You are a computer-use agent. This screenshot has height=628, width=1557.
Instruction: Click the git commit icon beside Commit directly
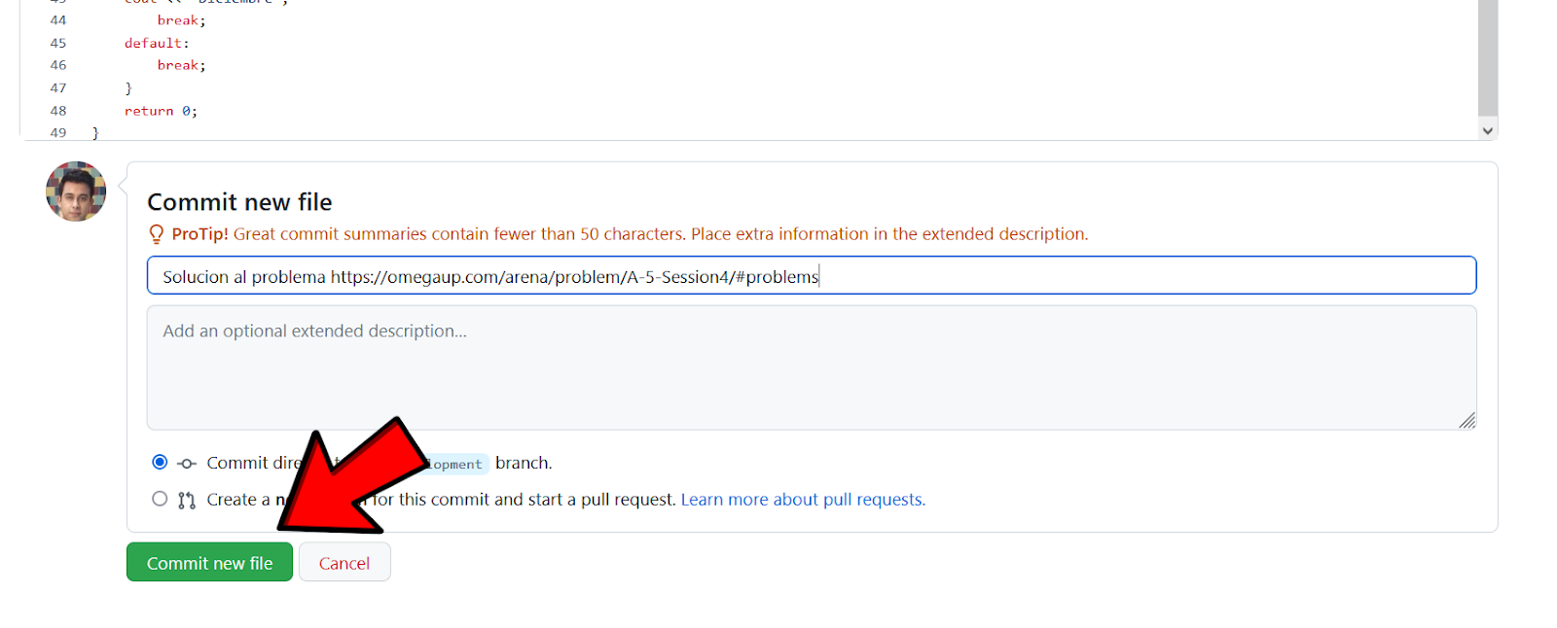[187, 464]
